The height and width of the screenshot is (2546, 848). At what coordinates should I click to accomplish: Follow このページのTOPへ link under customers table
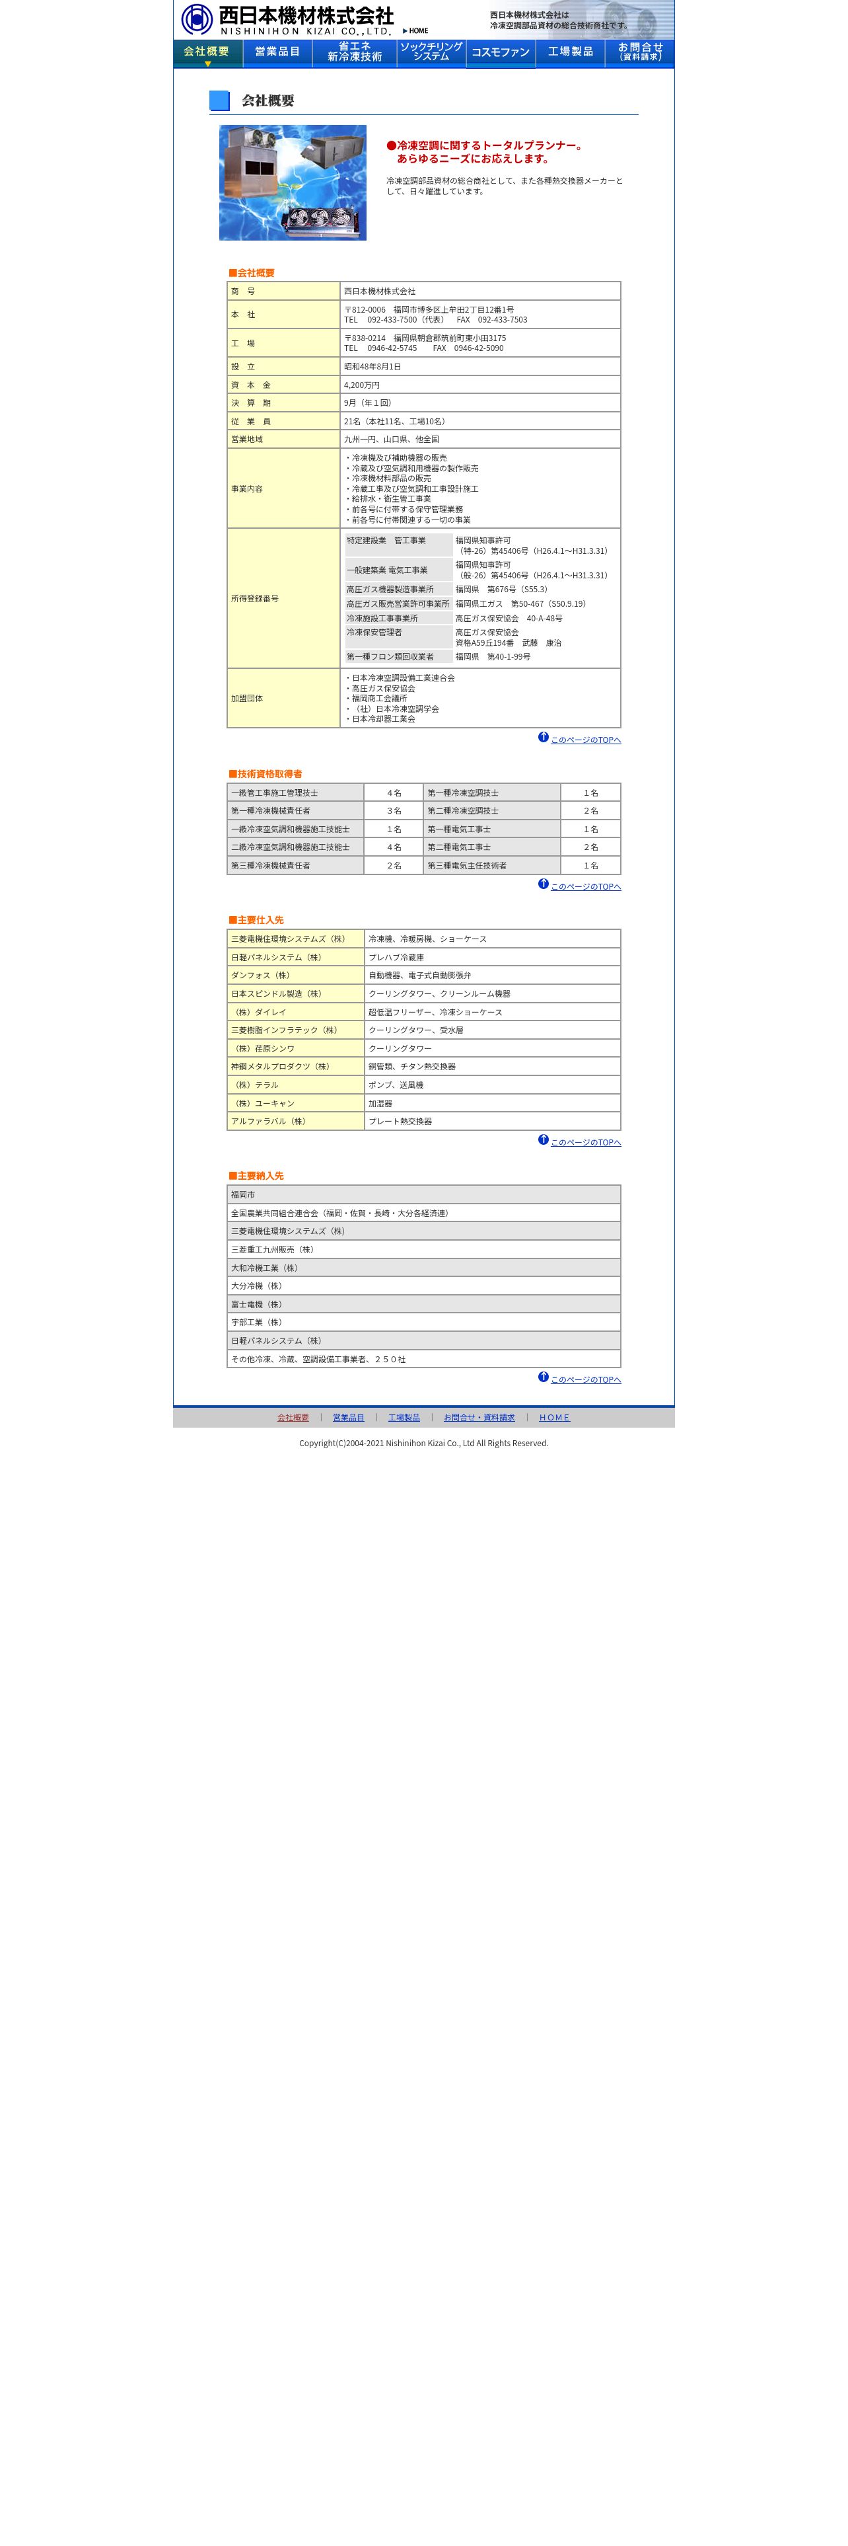click(585, 1379)
